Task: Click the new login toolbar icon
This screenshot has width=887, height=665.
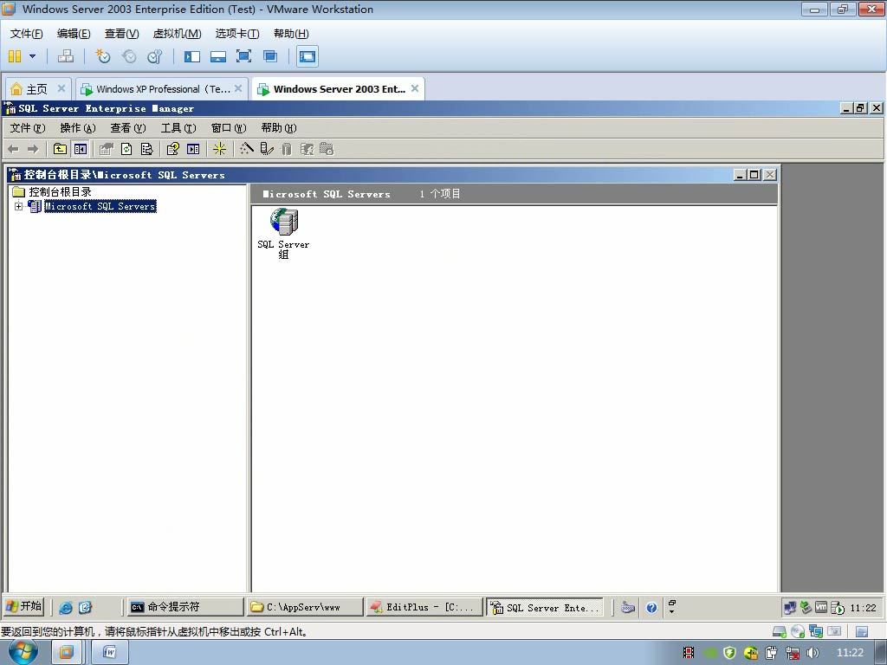Action: pyautogui.click(x=307, y=149)
